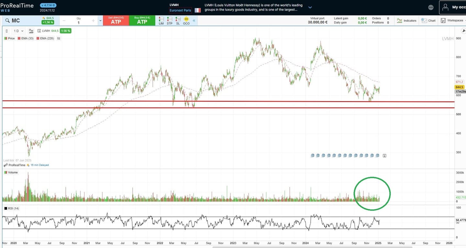Click the chart style drawing icon
Screen dimensions: 466x248
[31, 31]
